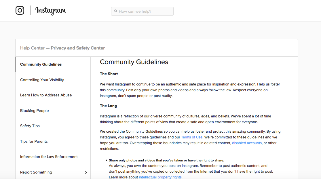Open Report Something sidebar item

53,172
